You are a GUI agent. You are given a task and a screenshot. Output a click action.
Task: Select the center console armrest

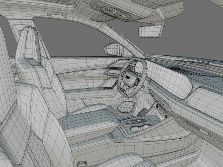89,122
